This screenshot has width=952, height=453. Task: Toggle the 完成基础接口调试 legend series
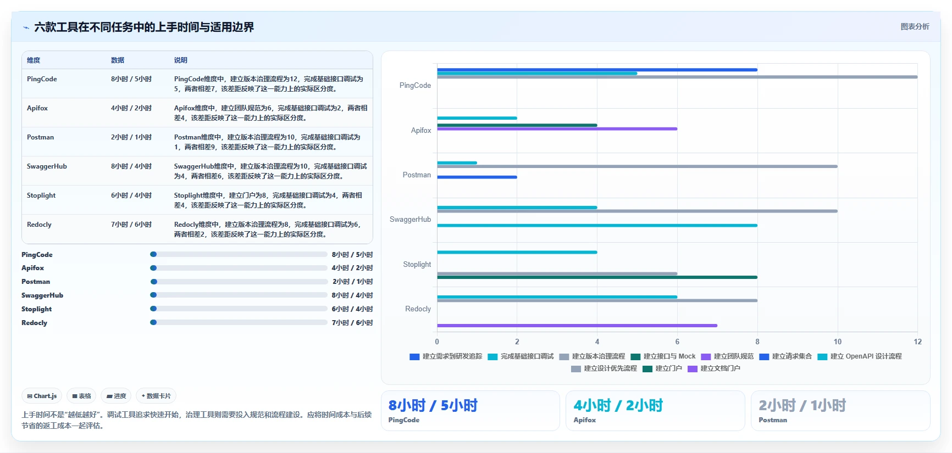521,356
